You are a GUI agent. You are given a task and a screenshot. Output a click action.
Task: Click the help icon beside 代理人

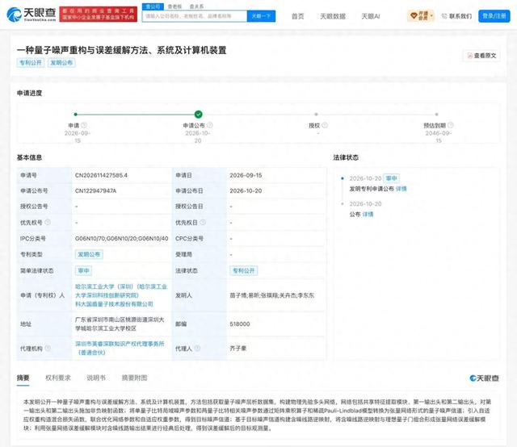pyautogui.click(x=197, y=348)
